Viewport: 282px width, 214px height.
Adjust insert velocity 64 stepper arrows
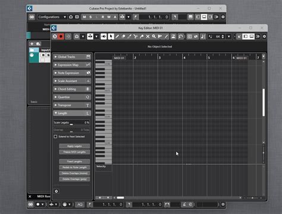[x=223, y=36]
